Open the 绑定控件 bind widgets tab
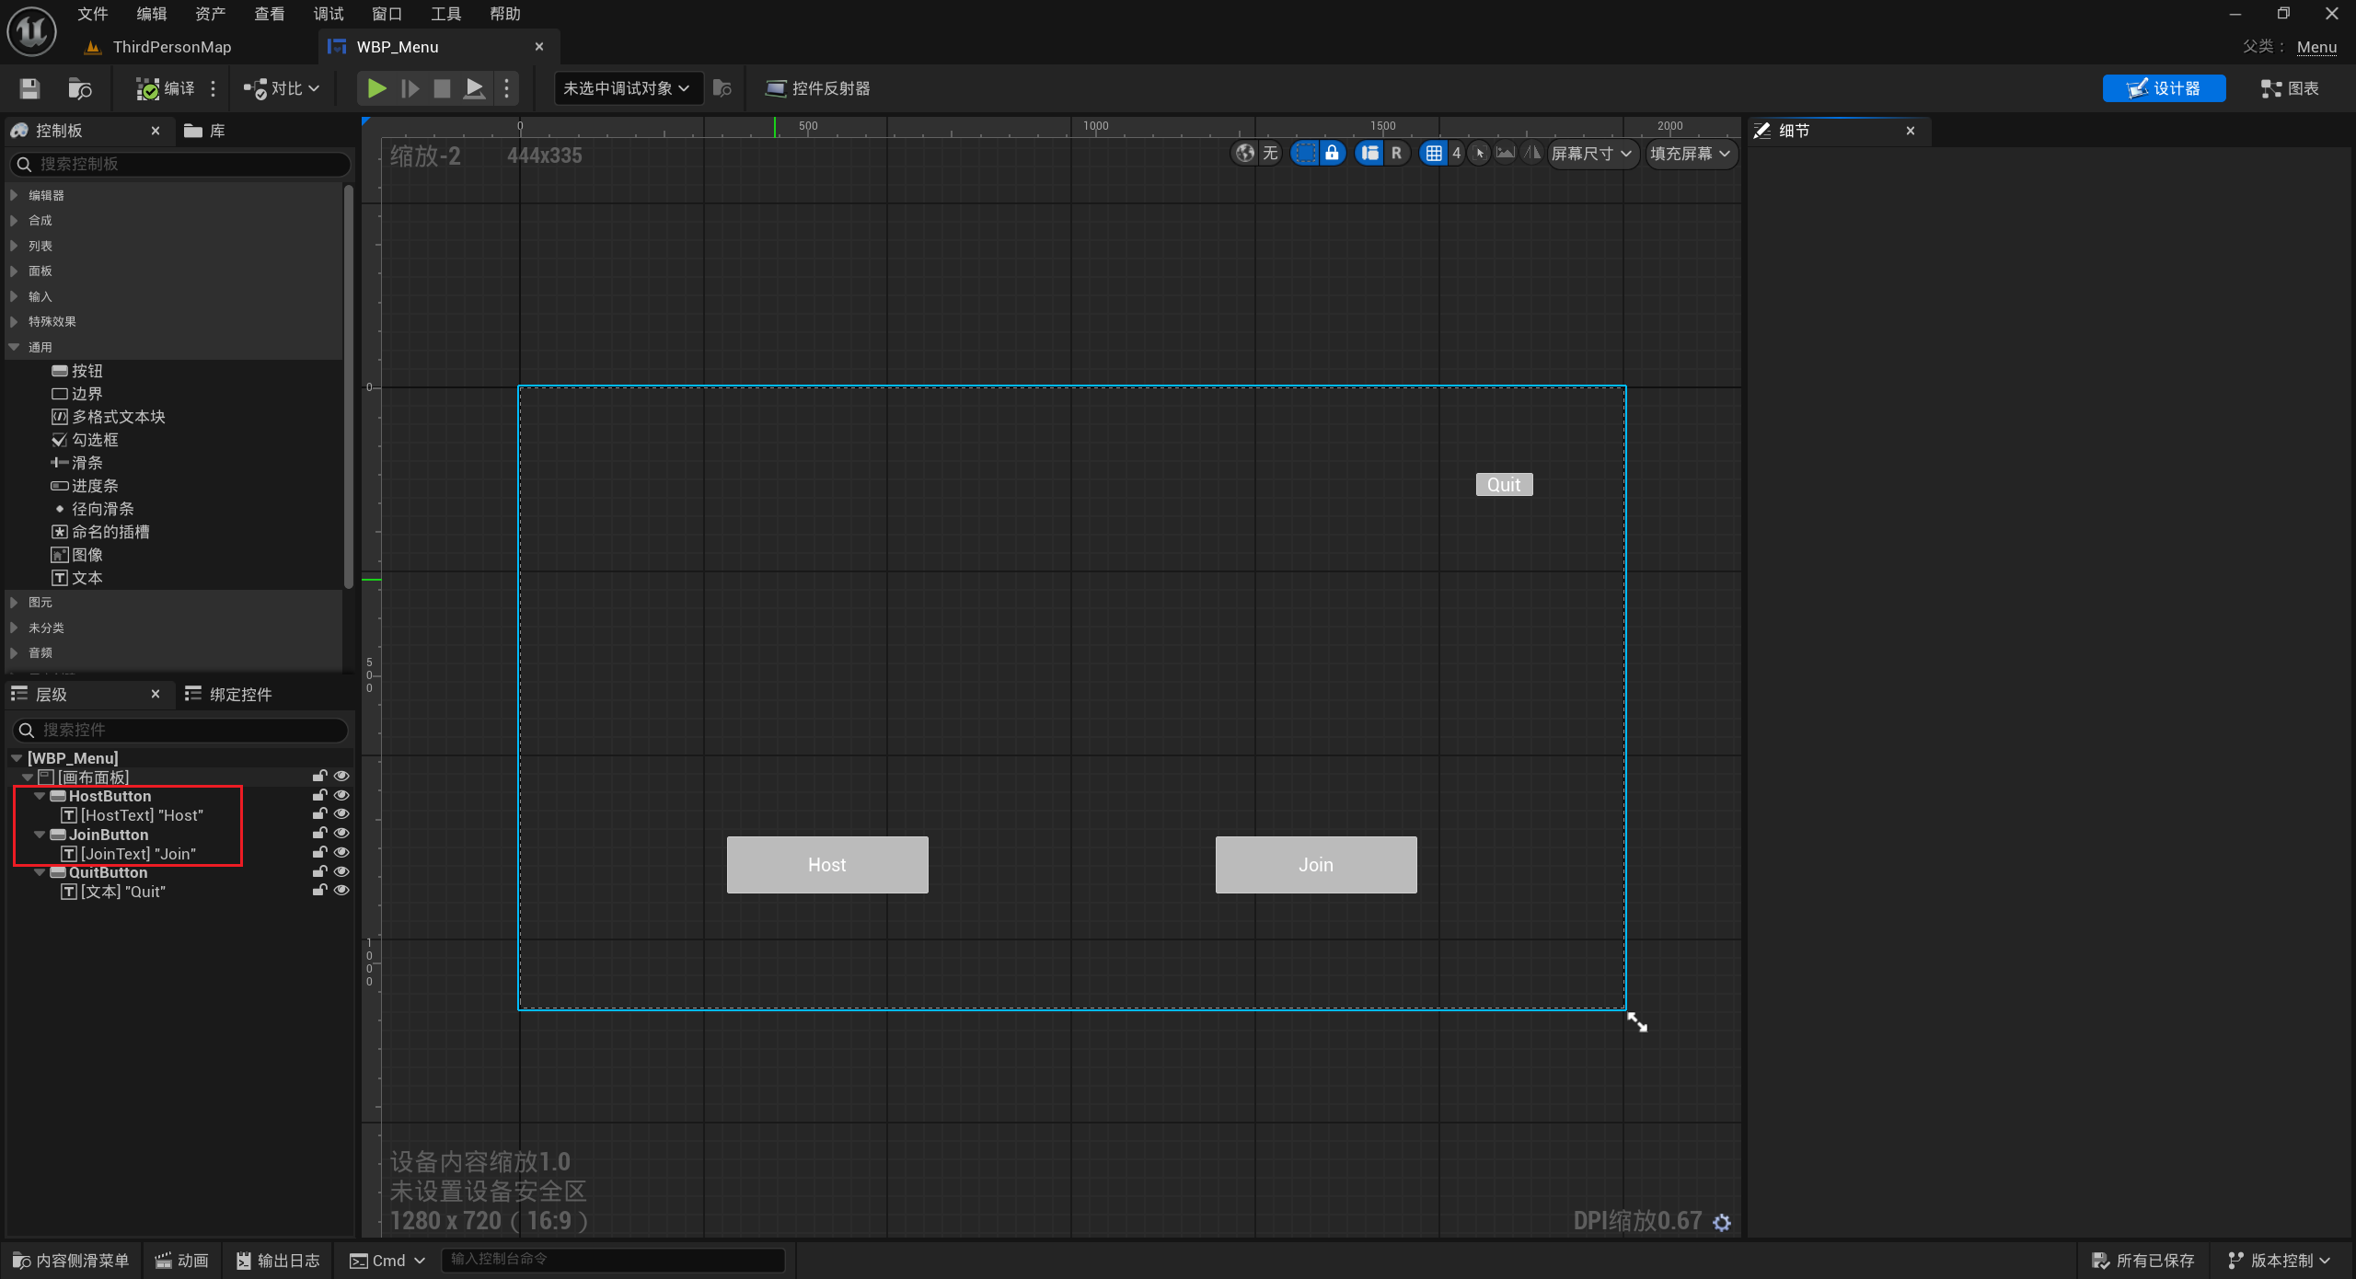 point(228,695)
